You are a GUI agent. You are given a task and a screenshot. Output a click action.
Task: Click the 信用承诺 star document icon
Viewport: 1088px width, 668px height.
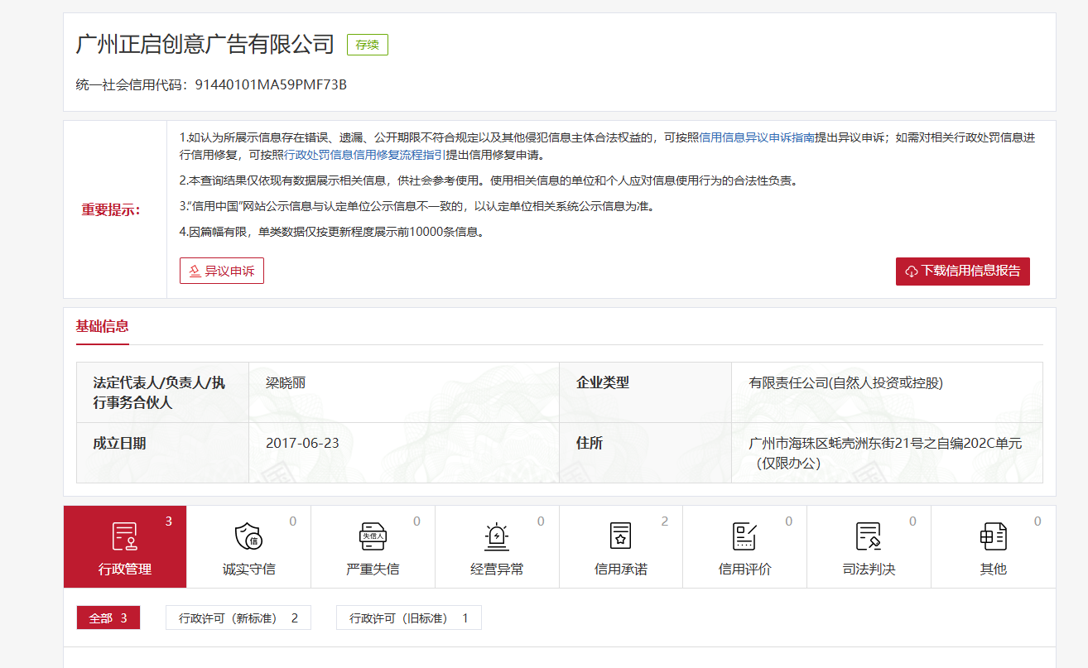[x=620, y=536]
